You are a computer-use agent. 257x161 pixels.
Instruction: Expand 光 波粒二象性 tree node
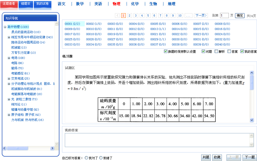[x=9, y=99]
